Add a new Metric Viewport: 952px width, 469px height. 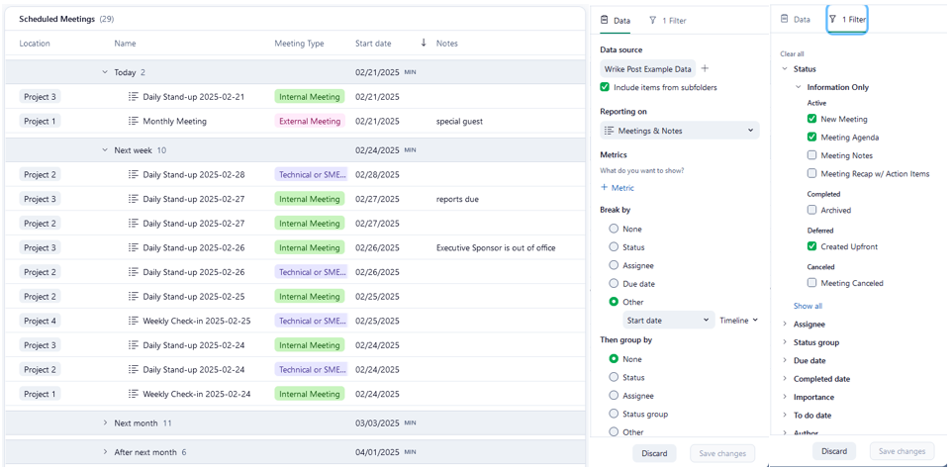[618, 187]
